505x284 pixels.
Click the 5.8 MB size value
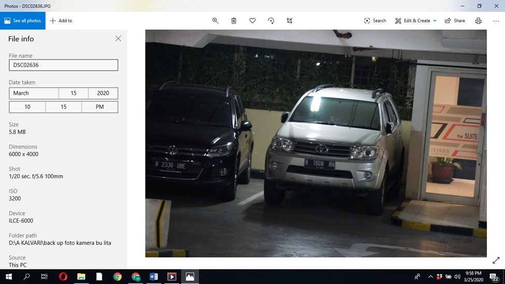pyautogui.click(x=17, y=132)
